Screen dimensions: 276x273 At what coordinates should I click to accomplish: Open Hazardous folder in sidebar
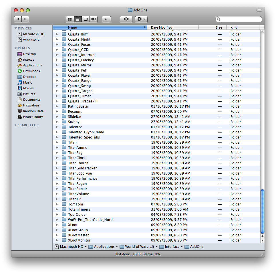[29, 105]
